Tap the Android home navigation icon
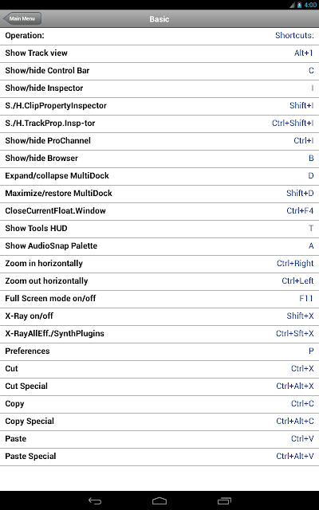The height and width of the screenshot is (510, 319). 159,501
